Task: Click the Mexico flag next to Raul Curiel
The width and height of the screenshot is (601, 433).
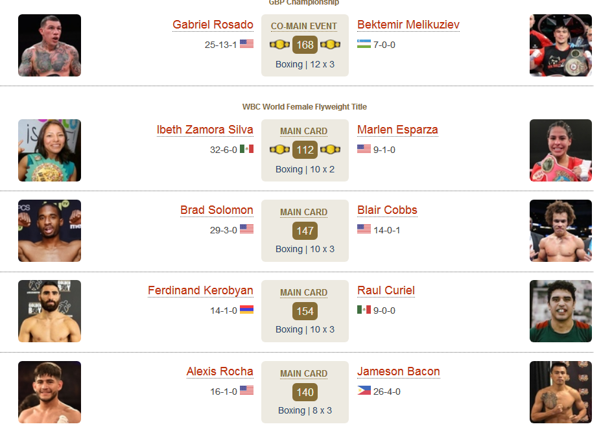Action: click(364, 310)
